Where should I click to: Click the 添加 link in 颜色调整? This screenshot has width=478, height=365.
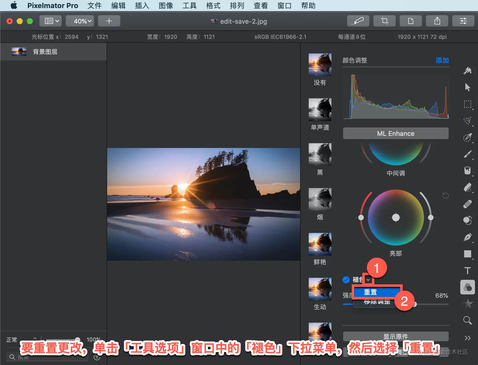click(442, 60)
